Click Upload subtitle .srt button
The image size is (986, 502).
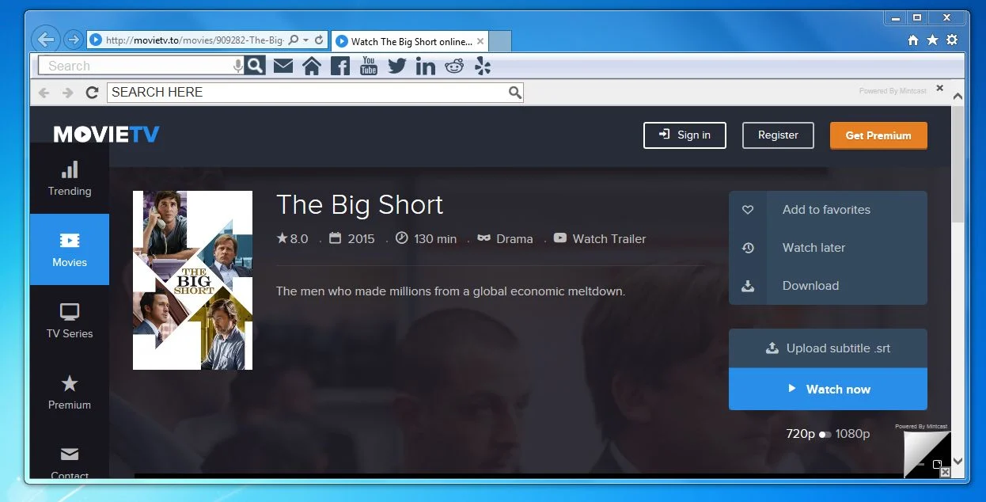828,348
